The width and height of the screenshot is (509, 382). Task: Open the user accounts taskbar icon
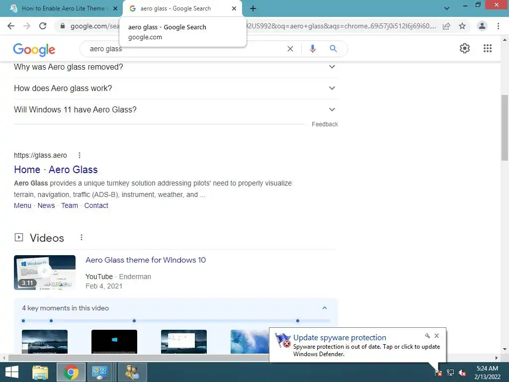[x=133, y=372]
